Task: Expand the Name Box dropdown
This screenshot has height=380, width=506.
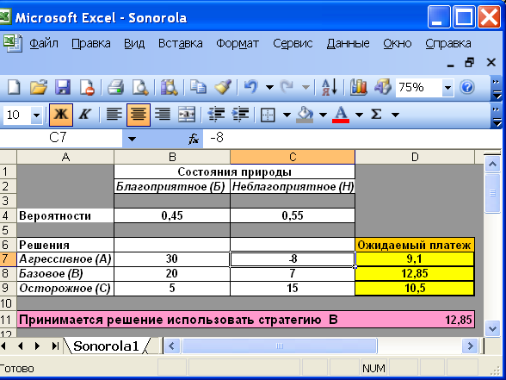Action: tap(132, 140)
